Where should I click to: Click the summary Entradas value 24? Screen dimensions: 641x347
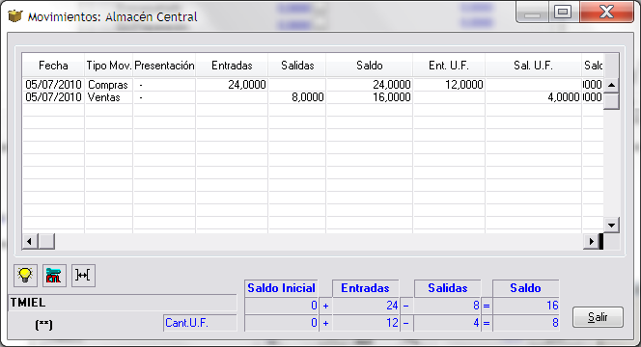click(366, 306)
